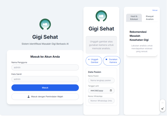The width and height of the screenshot is (167, 116).
Task: Click the image upload placeholder area
Action: coord(101,45)
